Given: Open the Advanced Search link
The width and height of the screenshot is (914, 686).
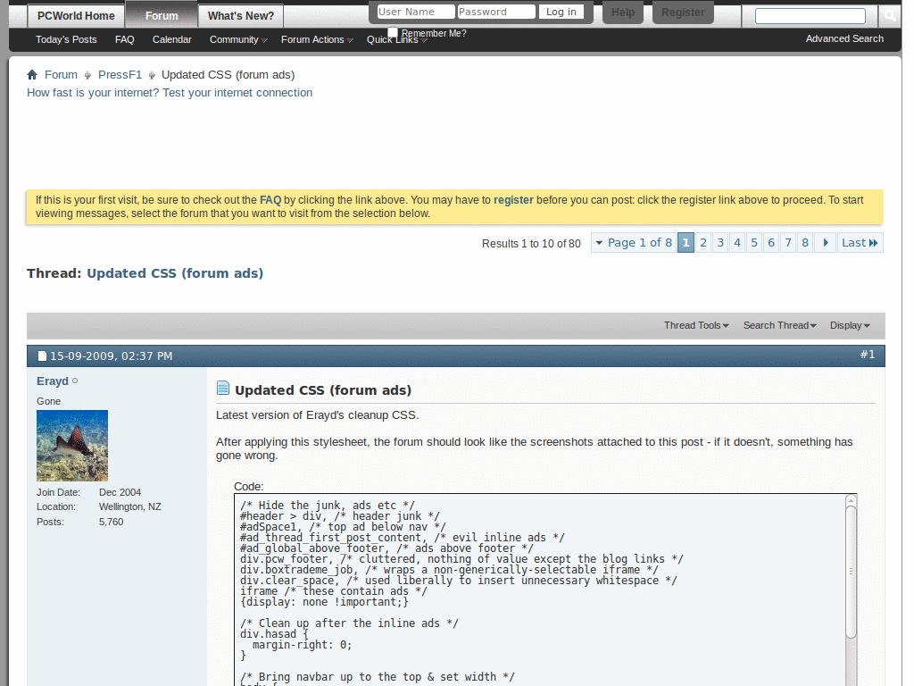Looking at the screenshot, I should [843, 38].
